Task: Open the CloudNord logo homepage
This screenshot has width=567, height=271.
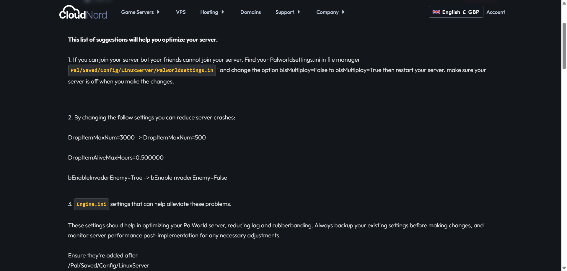Action: (x=83, y=12)
